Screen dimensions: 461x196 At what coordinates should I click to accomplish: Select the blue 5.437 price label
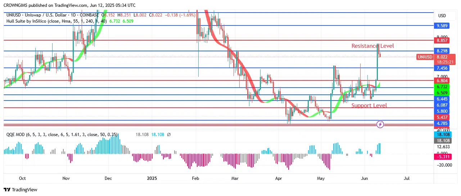tap(442, 117)
